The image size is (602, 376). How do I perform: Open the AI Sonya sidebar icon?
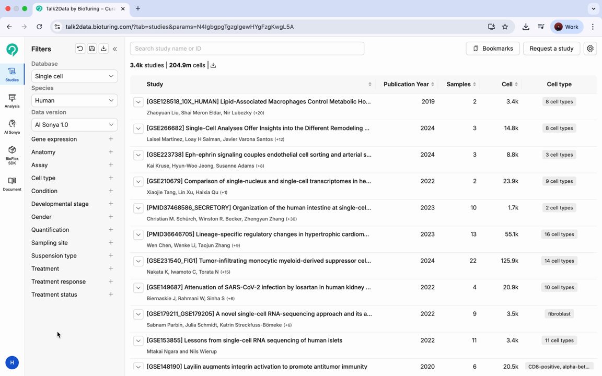point(12,126)
